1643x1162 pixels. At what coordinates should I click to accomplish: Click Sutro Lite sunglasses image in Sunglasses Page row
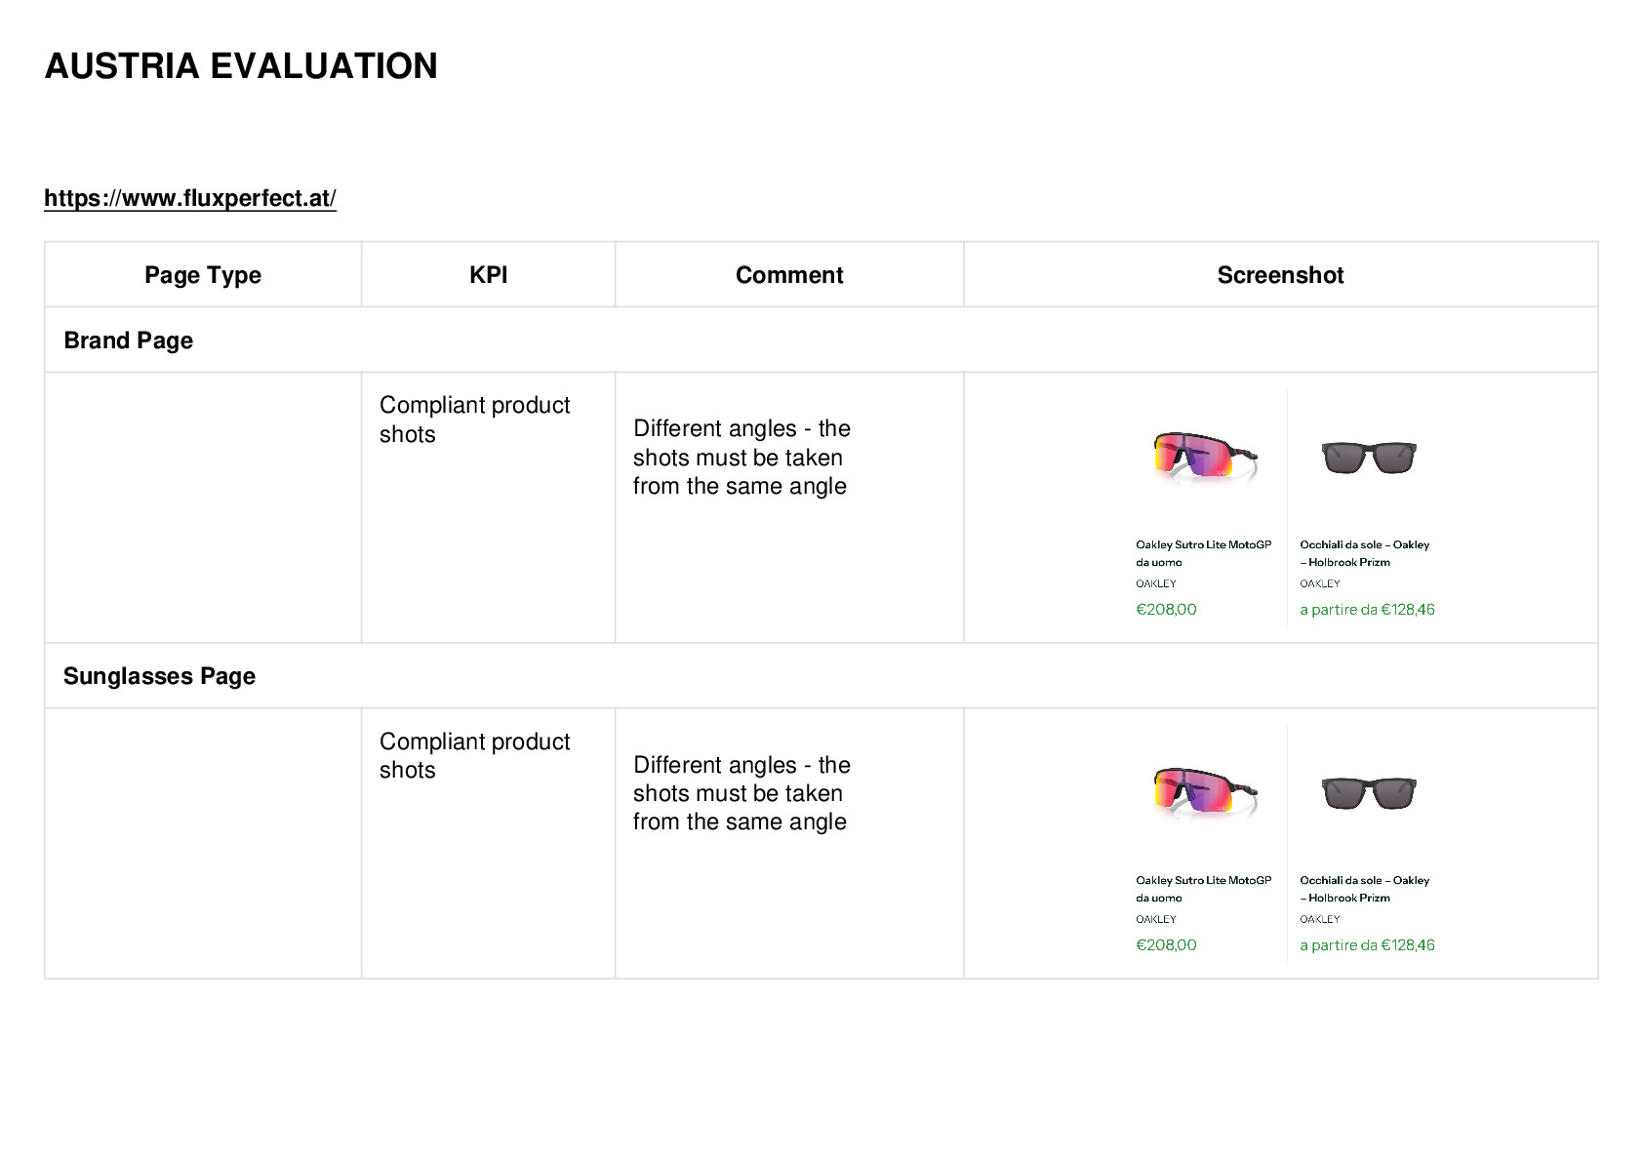(1206, 792)
